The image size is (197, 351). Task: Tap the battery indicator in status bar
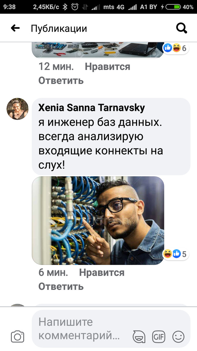(x=173, y=7)
